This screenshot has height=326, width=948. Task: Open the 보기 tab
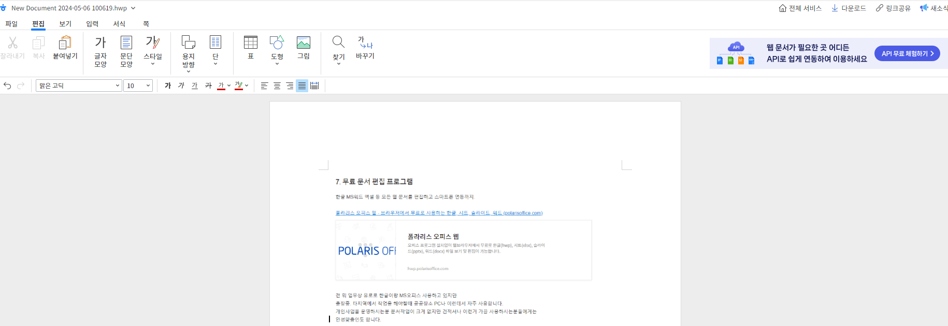coord(65,24)
